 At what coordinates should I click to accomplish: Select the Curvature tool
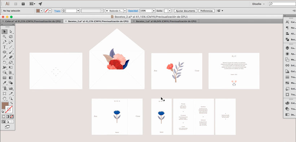tap(11, 42)
